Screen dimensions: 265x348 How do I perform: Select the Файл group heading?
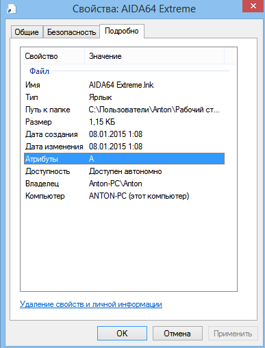click(x=40, y=71)
